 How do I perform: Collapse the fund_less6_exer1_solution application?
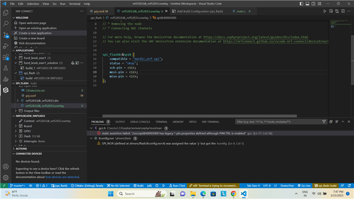16,63
